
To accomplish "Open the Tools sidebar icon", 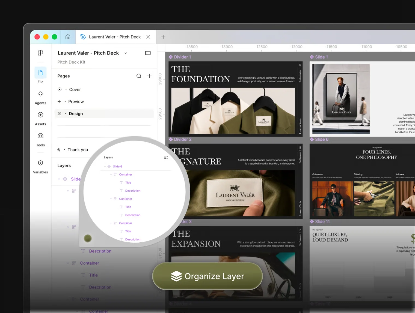I will [40, 136].
